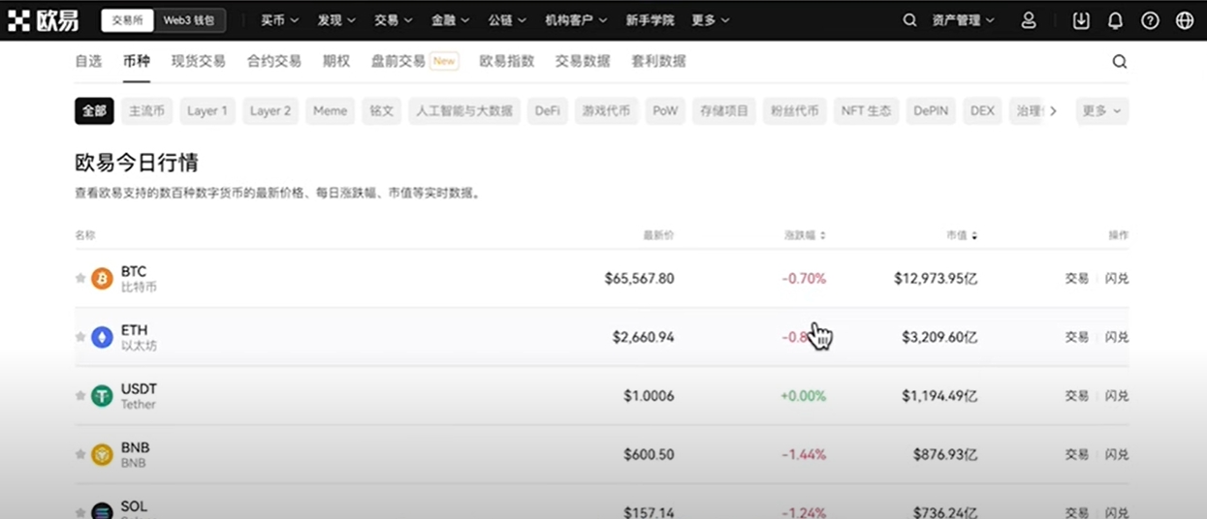Click the market page search icon
Image resolution: width=1207 pixels, height=519 pixels.
[1120, 61]
